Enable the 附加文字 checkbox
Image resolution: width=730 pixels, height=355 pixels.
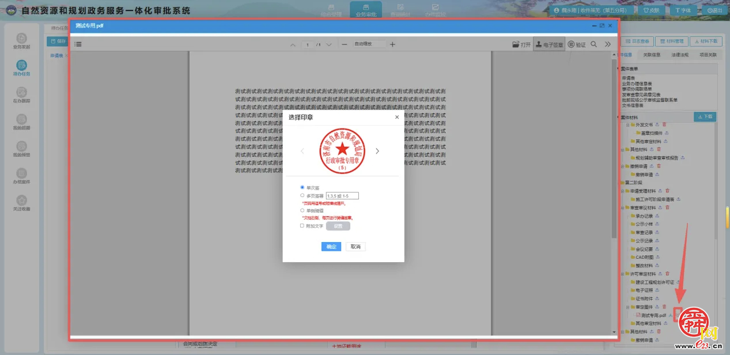click(302, 226)
